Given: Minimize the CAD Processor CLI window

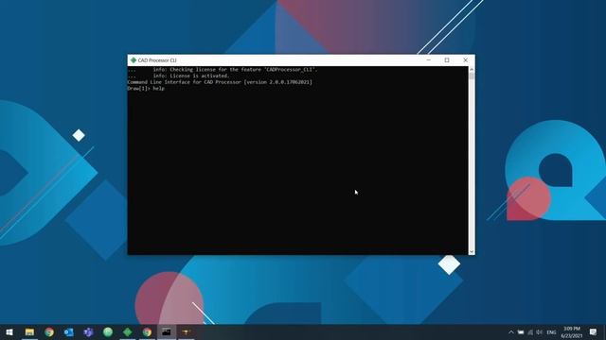Looking at the screenshot, I should point(428,60).
